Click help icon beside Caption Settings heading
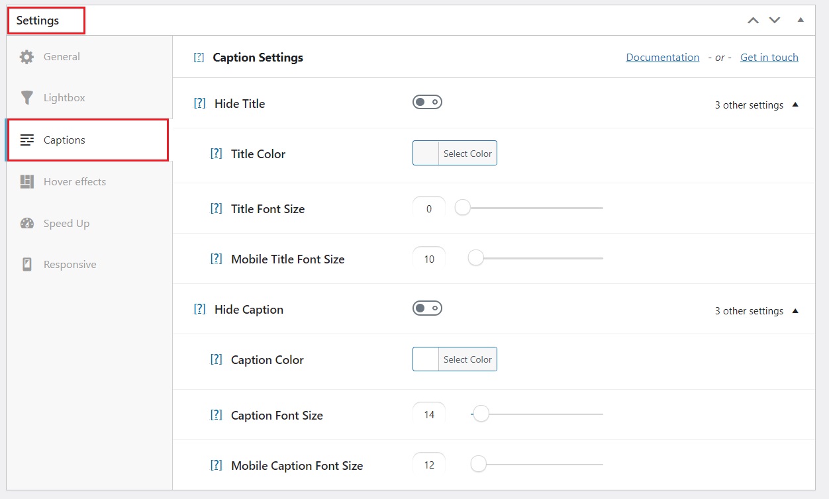Screen dimensions: 829x499 (x=199, y=58)
